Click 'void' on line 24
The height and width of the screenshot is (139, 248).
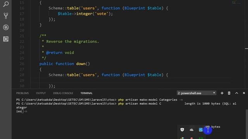pyautogui.click(x=69, y=53)
